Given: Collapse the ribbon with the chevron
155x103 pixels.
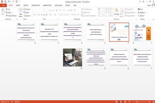Looking at the screenshot, I should 153,19.
